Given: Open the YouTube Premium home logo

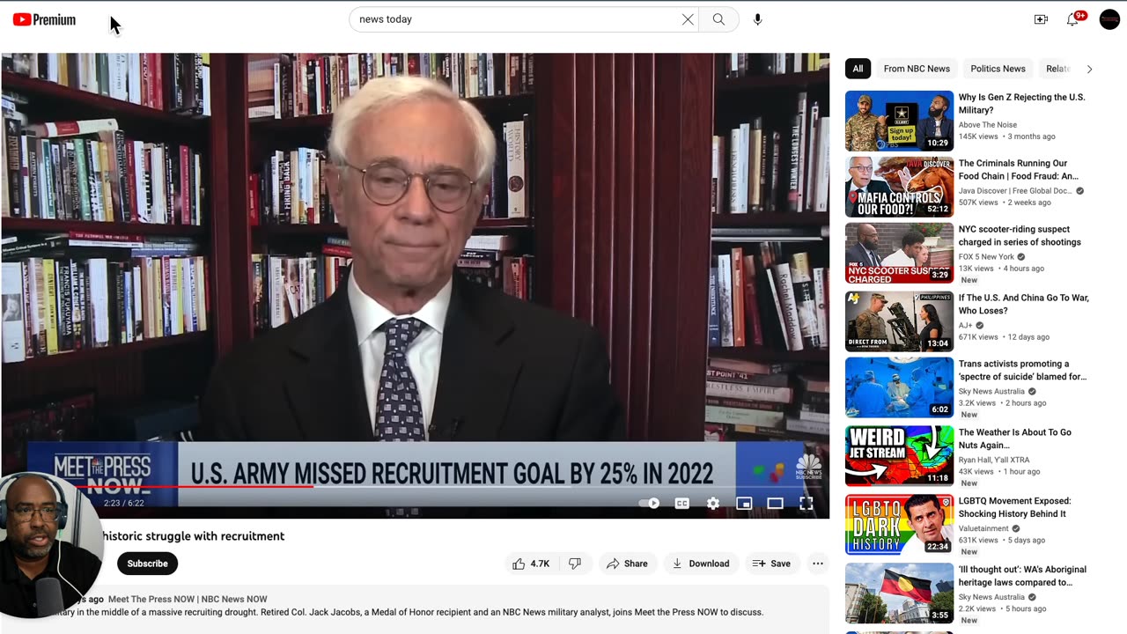Looking at the screenshot, I should tap(44, 19).
